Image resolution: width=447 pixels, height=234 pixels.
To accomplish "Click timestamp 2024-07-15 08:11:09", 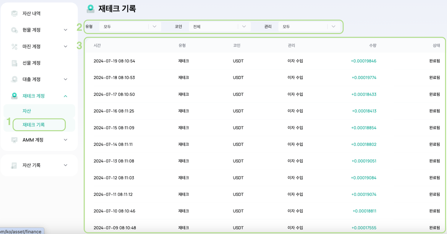I will coord(114,128).
